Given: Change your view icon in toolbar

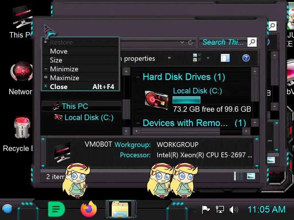Looking at the screenshot, I should (x=197, y=57).
